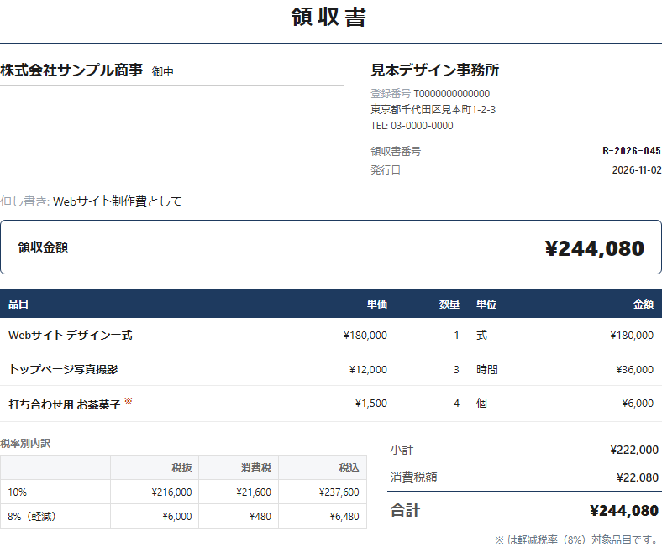Click the address 東京都千代田区見本町1-2-3

433,110
